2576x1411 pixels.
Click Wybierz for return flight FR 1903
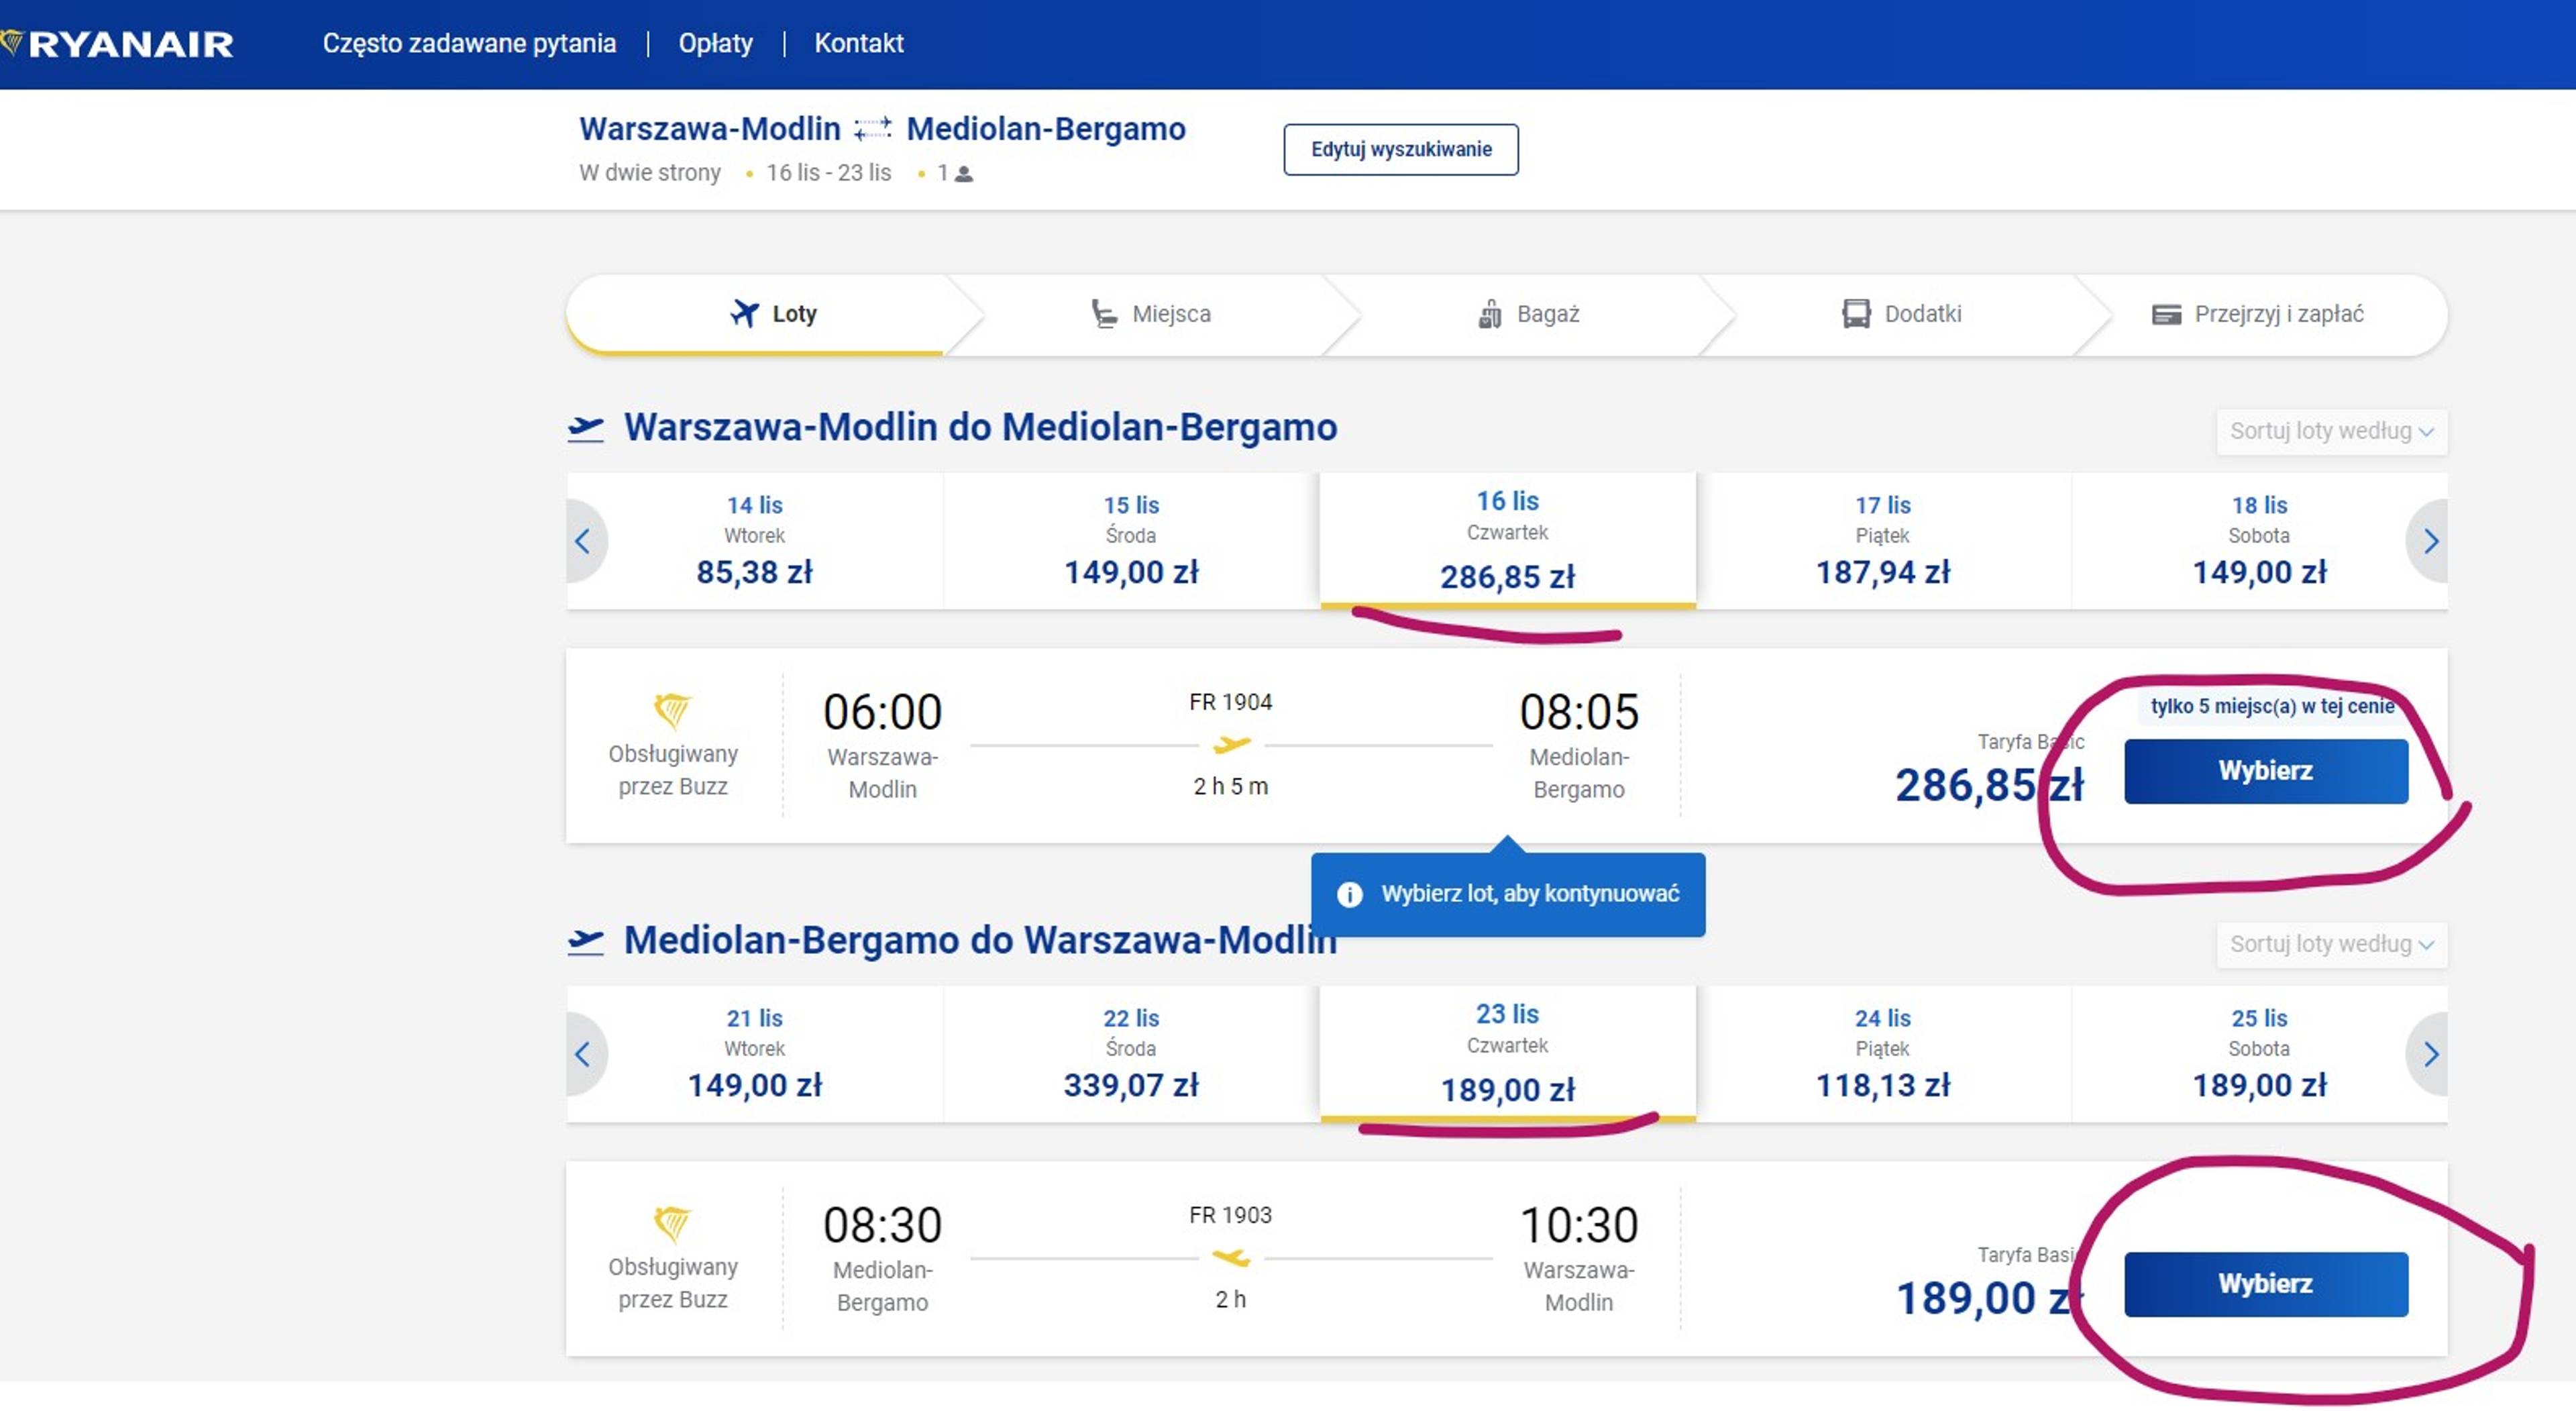[x=2265, y=1284]
